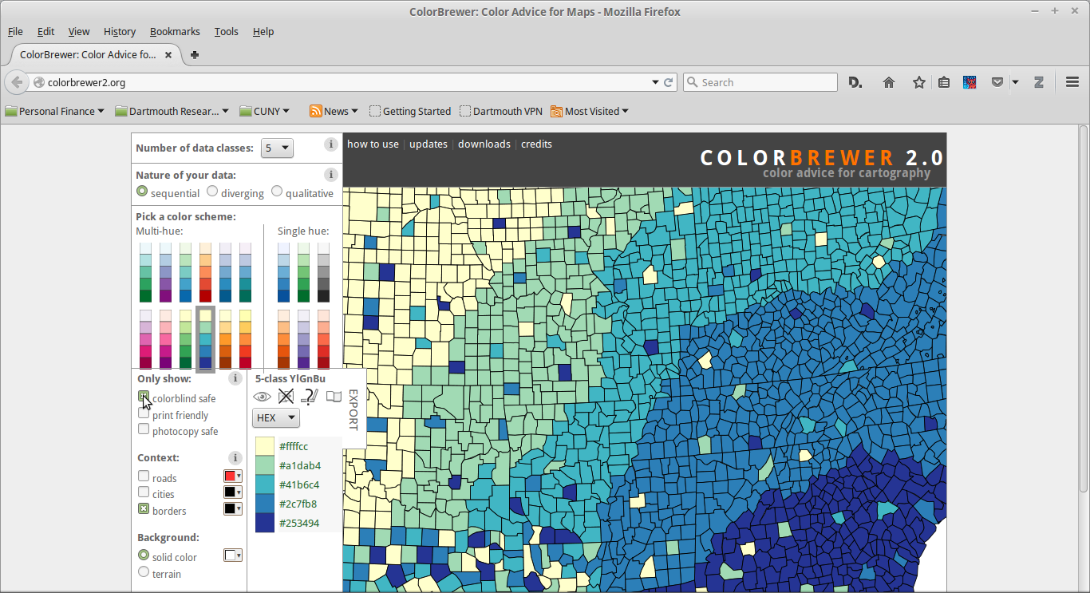The width and height of the screenshot is (1090, 593).
Task: Expand the CUNY bookmarks folder
Action: (264, 111)
